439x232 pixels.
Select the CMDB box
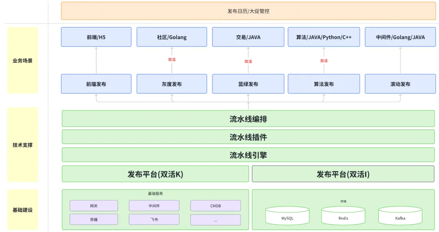(215, 206)
